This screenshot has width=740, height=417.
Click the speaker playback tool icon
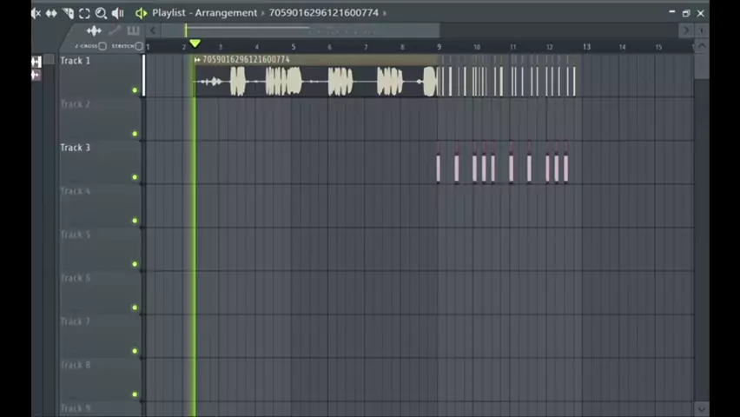pyautogui.click(x=118, y=13)
